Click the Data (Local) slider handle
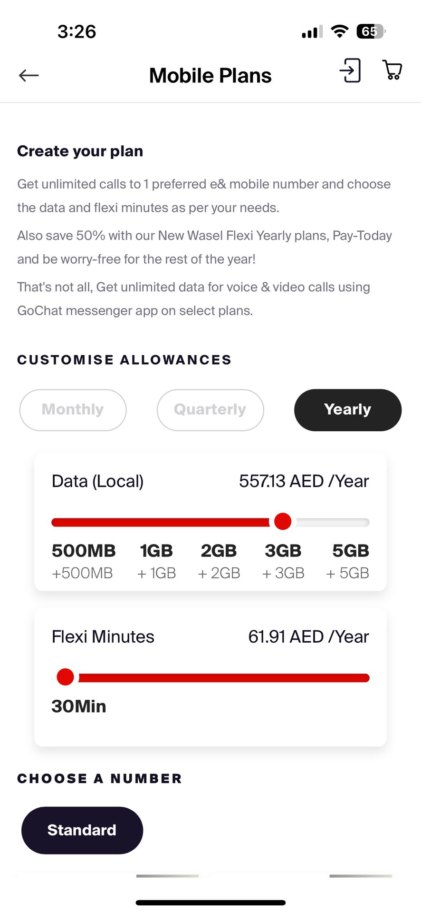Image resolution: width=421 pixels, height=914 pixels. (283, 522)
